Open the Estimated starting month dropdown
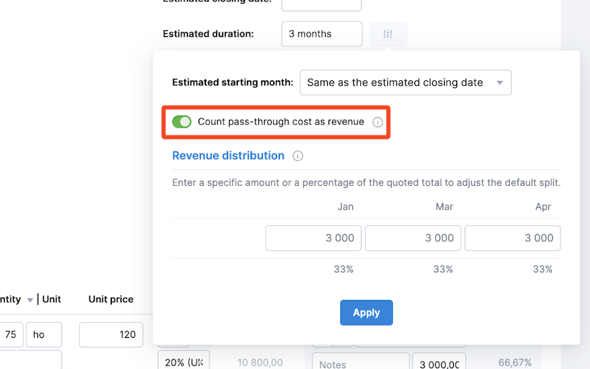Screen dimensions: 590x369 (405, 83)
